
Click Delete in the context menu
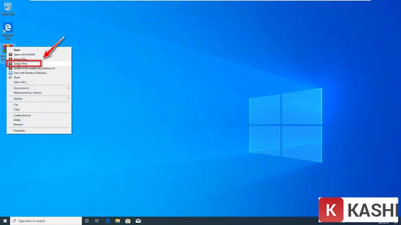17,120
